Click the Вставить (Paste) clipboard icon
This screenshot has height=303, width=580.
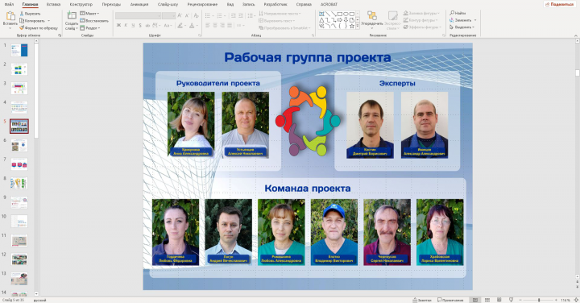tap(10, 16)
